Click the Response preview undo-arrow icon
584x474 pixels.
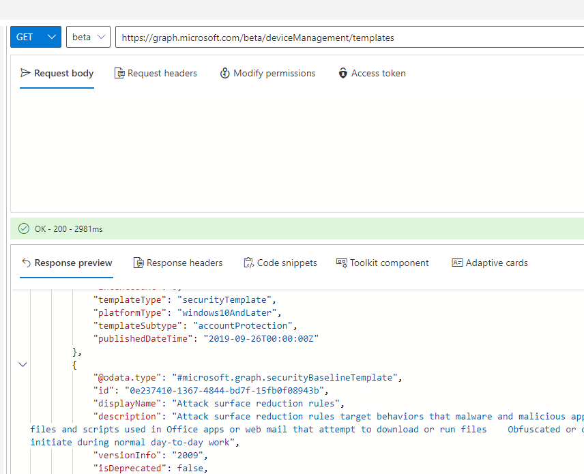[x=26, y=263]
